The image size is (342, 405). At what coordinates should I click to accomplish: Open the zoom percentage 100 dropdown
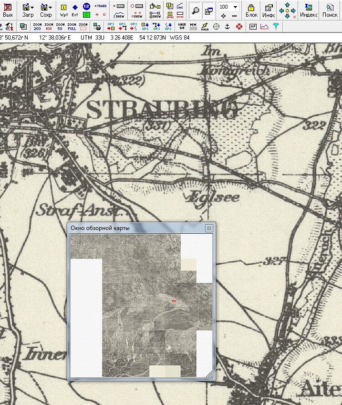tap(236, 7)
